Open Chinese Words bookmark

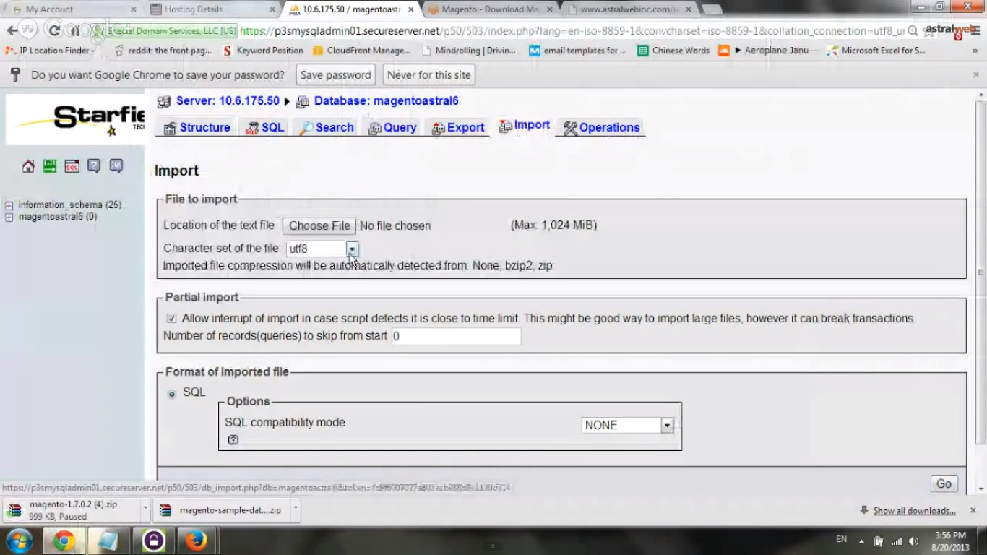tap(673, 51)
